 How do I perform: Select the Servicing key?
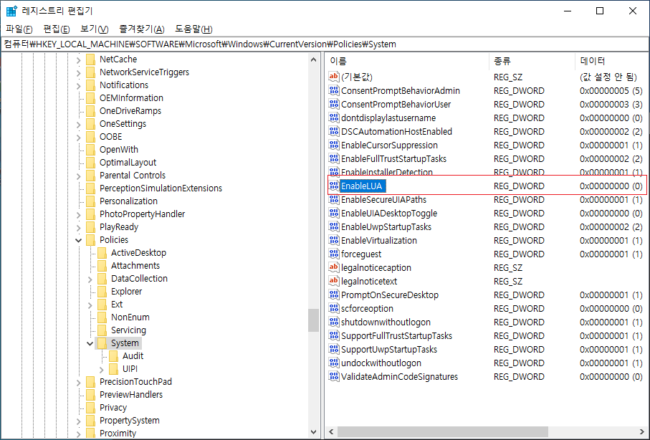coord(128,330)
